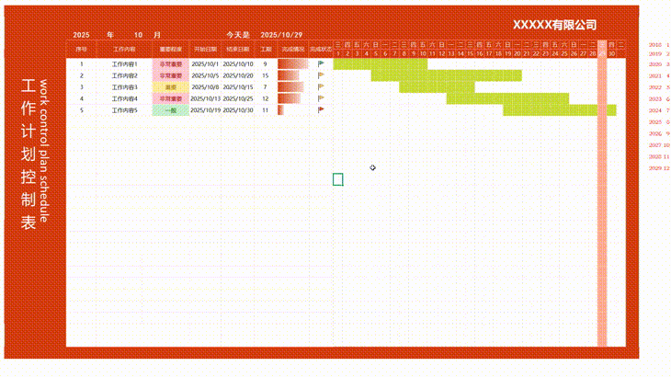Click the start date 2025/10/13 cell
Screen dimensions: 671x377
206,98
